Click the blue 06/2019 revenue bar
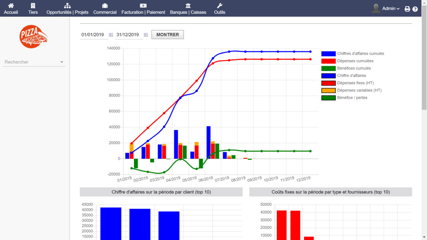Viewport: 427px width, 240px height. pyautogui.click(x=208, y=142)
